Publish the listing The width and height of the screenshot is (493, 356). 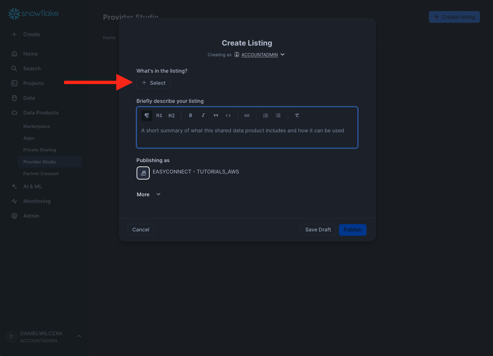(352, 230)
